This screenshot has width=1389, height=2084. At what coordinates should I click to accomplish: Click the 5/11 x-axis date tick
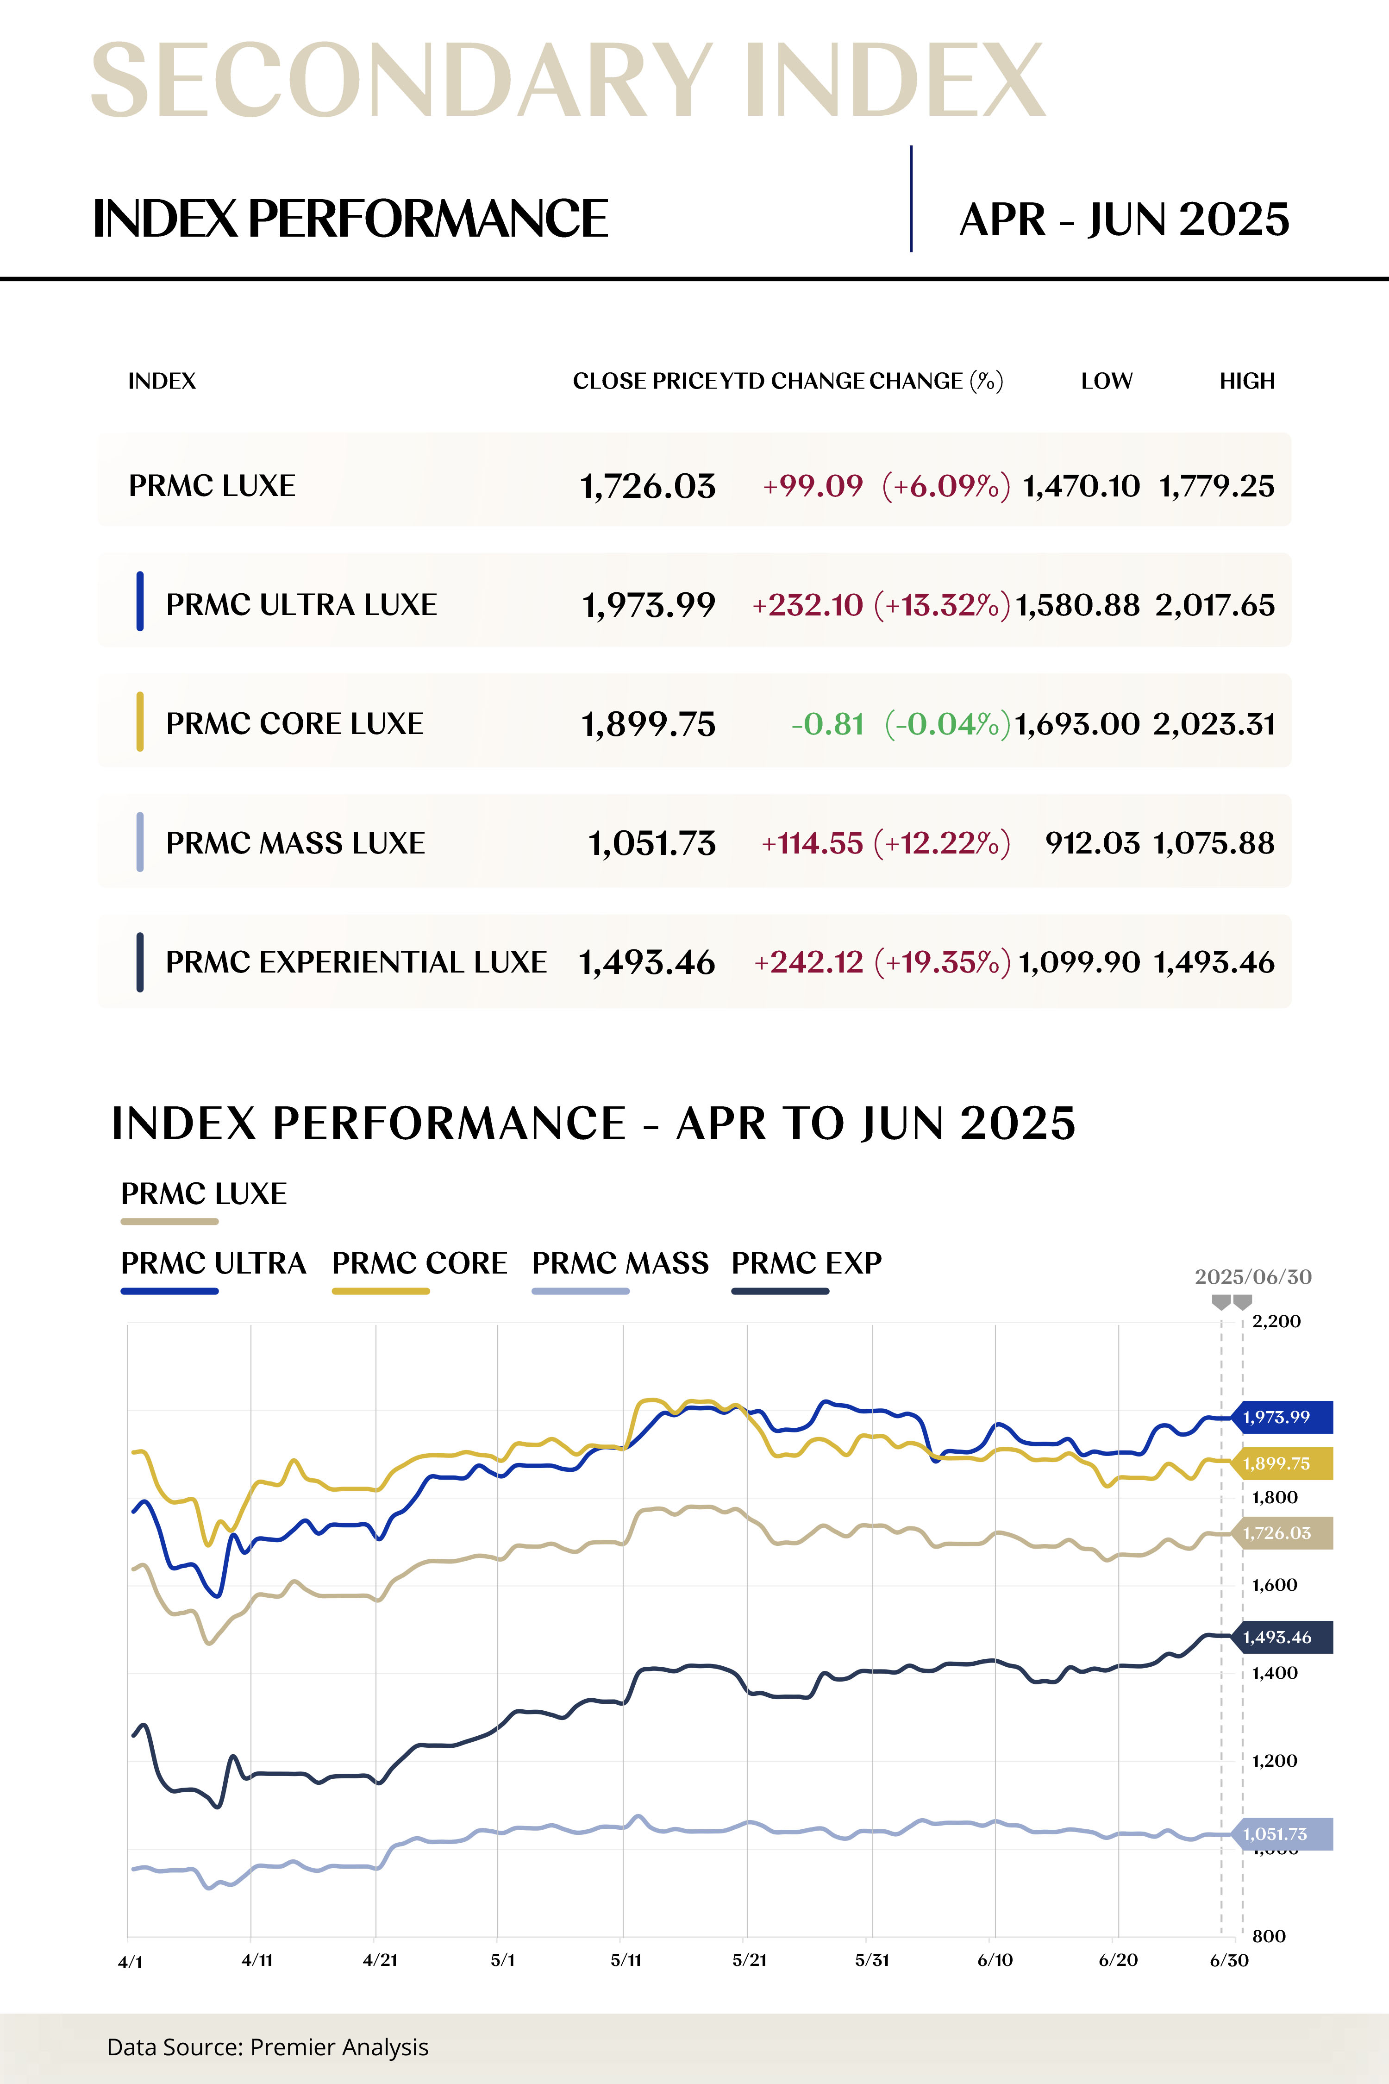click(626, 1960)
